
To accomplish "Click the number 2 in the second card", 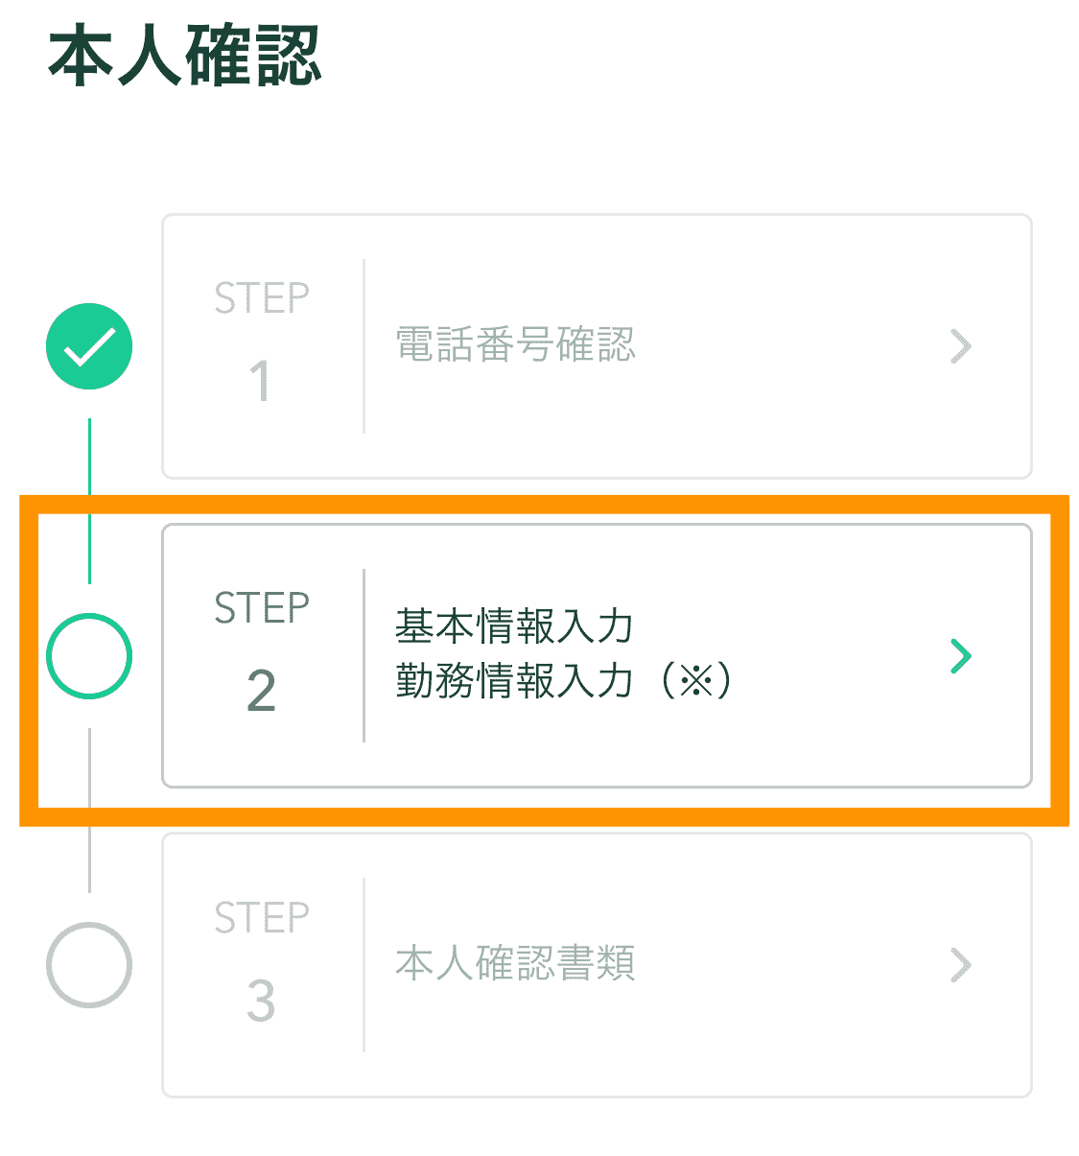I will click(x=261, y=691).
